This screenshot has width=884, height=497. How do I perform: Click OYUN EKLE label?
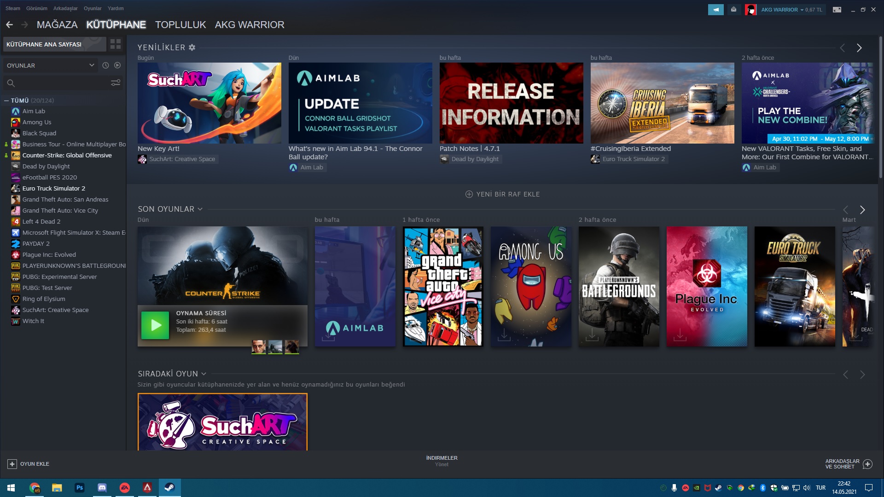tap(35, 464)
